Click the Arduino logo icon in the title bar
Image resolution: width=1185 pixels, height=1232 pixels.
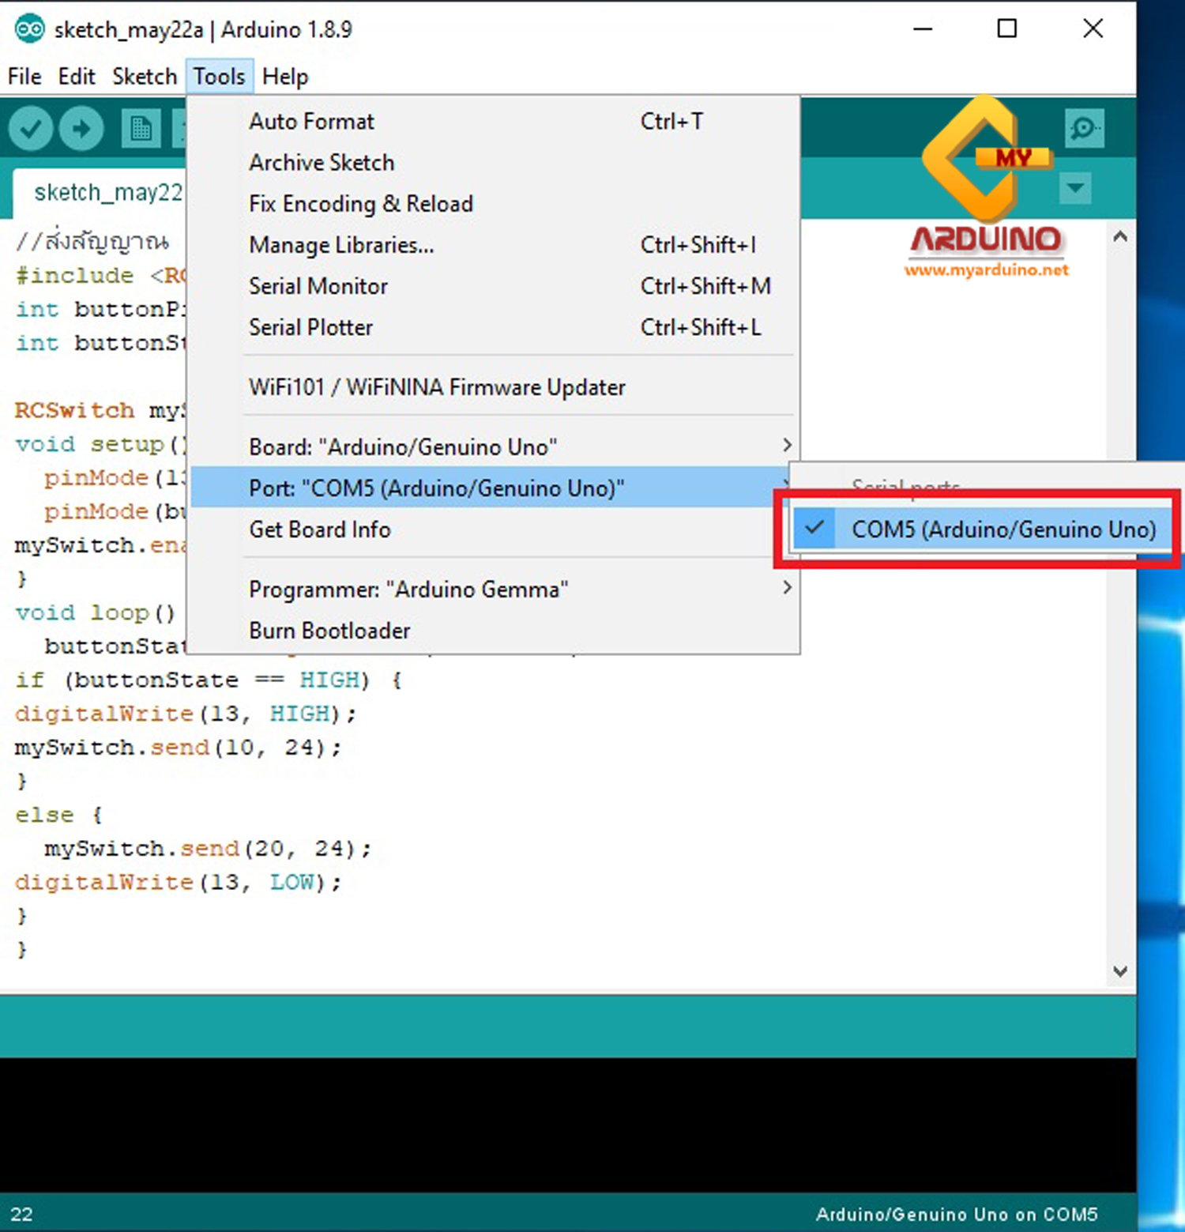[29, 28]
